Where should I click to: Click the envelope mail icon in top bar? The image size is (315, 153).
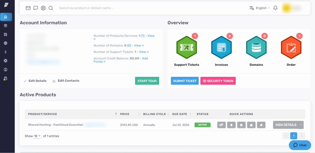click(28, 8)
